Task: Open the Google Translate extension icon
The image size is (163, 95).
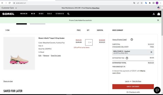Action: (x=146, y=3)
